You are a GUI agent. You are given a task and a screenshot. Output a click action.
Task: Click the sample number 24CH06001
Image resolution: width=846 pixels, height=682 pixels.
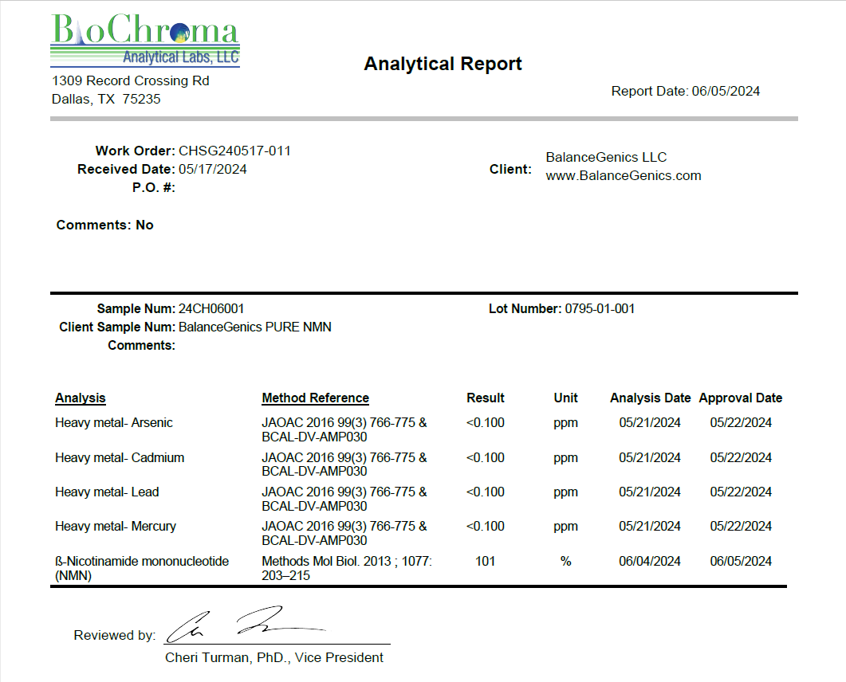pyautogui.click(x=211, y=309)
